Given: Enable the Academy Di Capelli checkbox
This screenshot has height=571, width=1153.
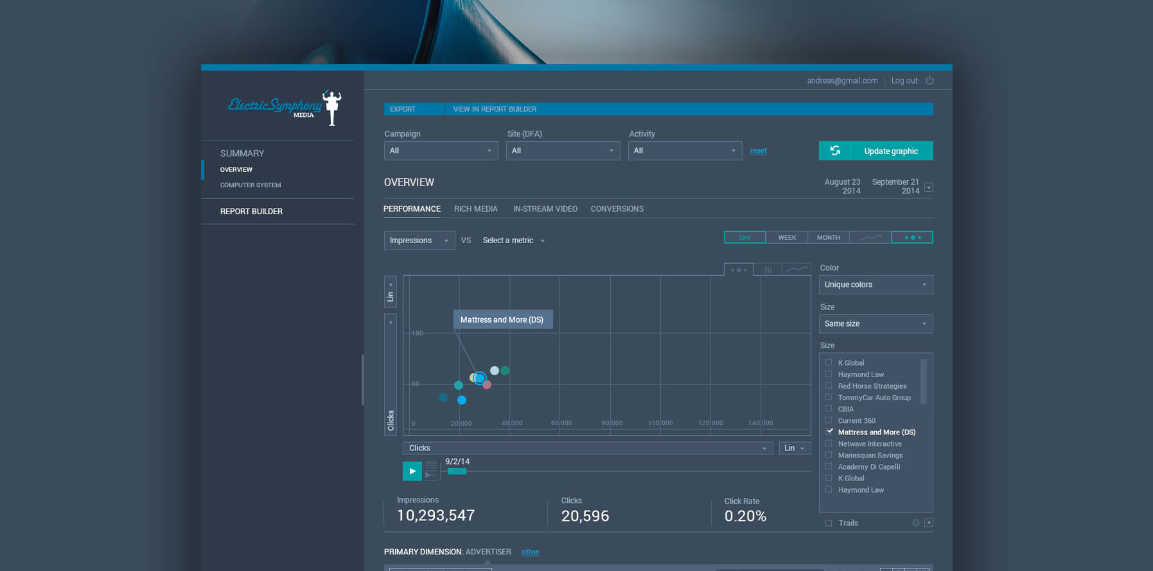Looking at the screenshot, I should (829, 466).
